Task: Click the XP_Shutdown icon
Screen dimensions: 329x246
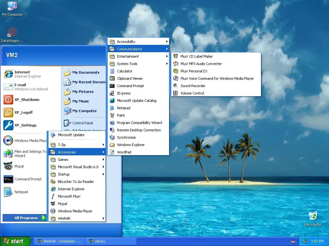Action: pyautogui.click(x=8, y=100)
